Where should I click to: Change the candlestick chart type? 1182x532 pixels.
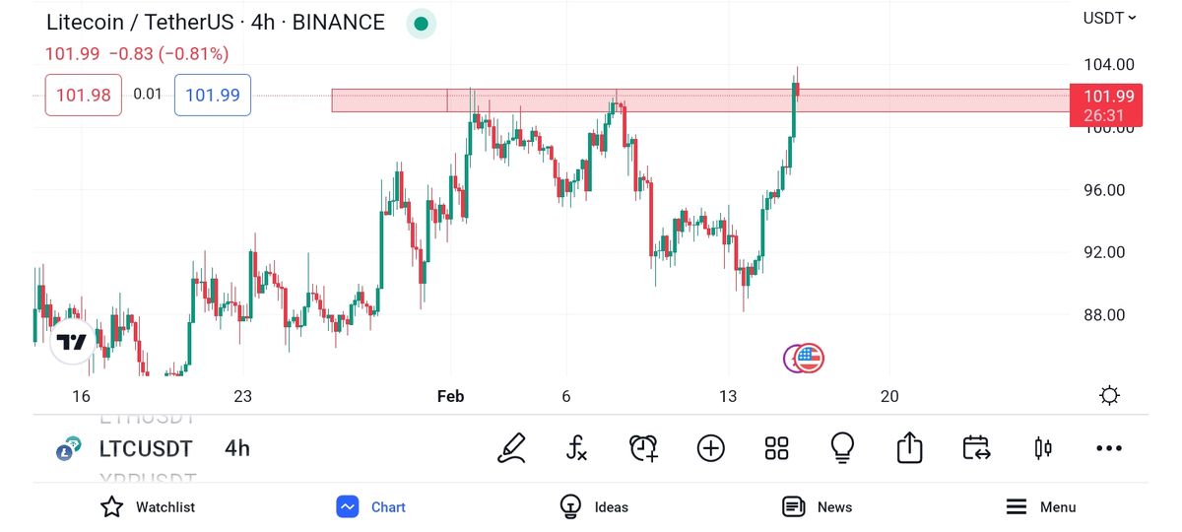click(1043, 448)
